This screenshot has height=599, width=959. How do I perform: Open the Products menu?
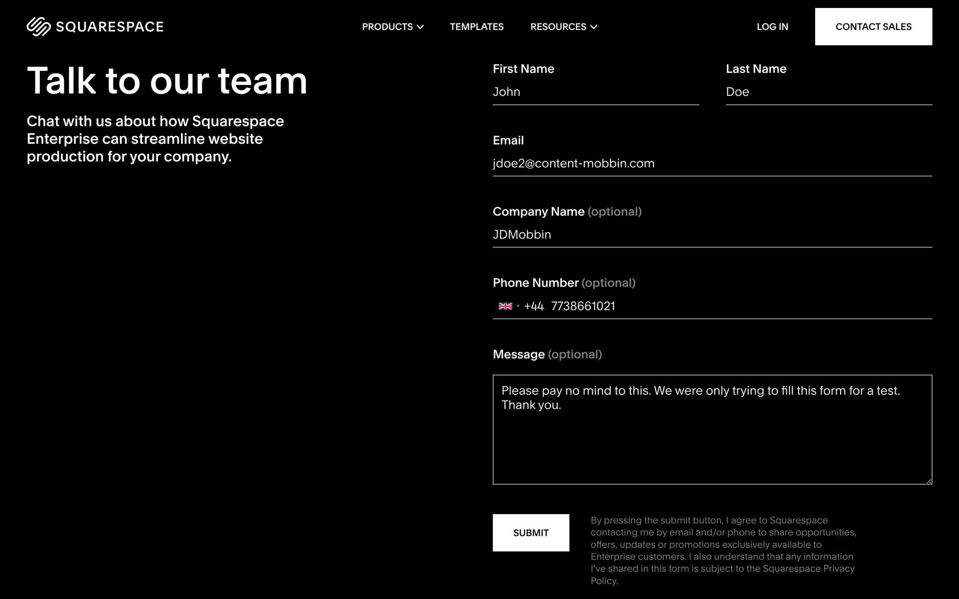point(393,27)
